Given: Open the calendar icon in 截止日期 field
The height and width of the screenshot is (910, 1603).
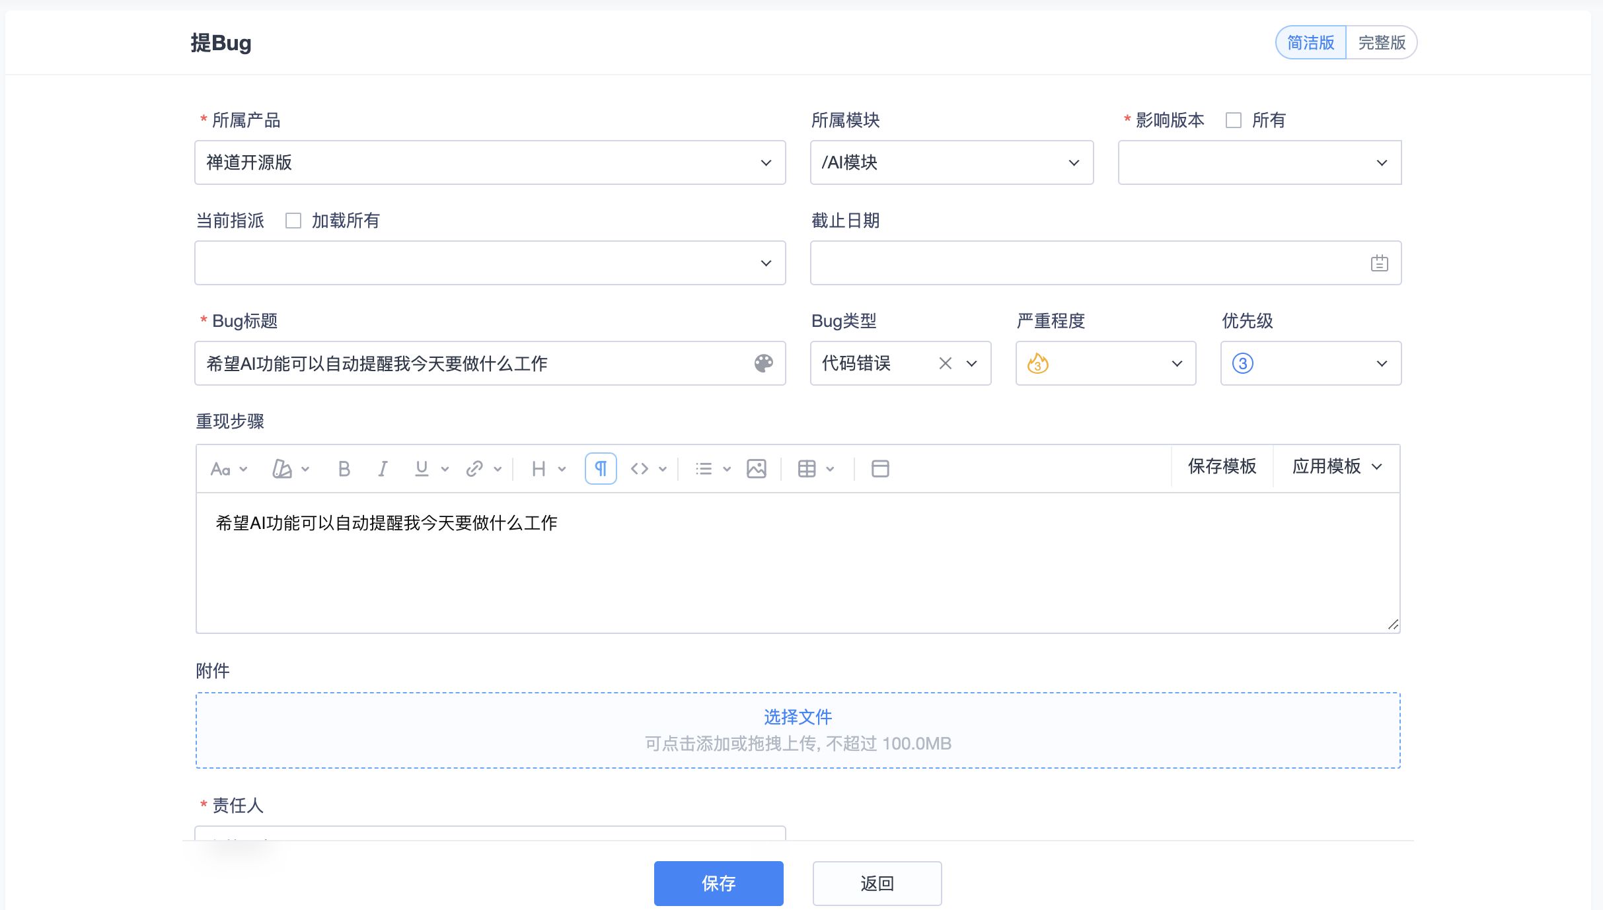Looking at the screenshot, I should click(x=1379, y=263).
